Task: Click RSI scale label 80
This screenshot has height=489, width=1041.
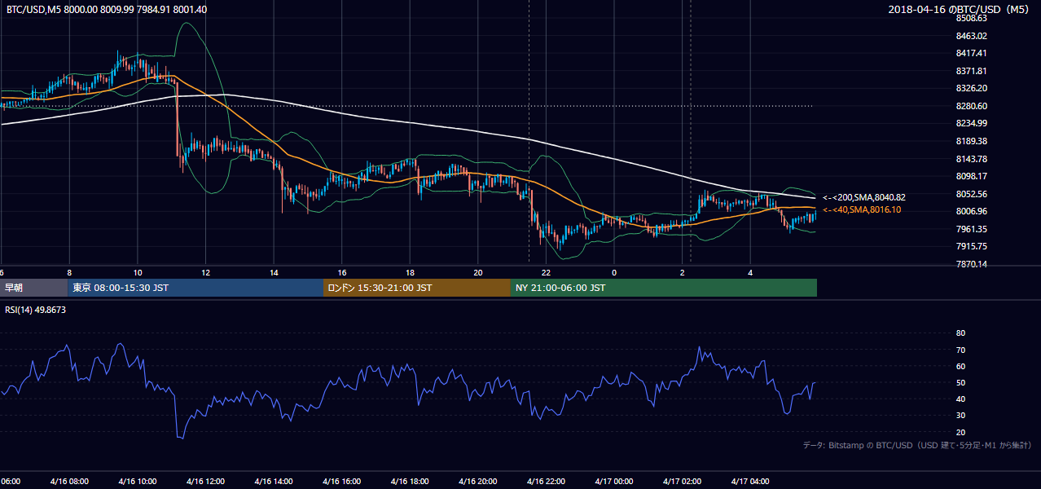Action: pos(961,333)
